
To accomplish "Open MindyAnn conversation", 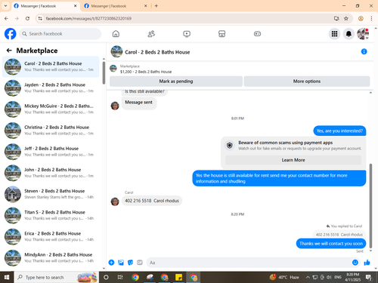I will coord(51,258).
